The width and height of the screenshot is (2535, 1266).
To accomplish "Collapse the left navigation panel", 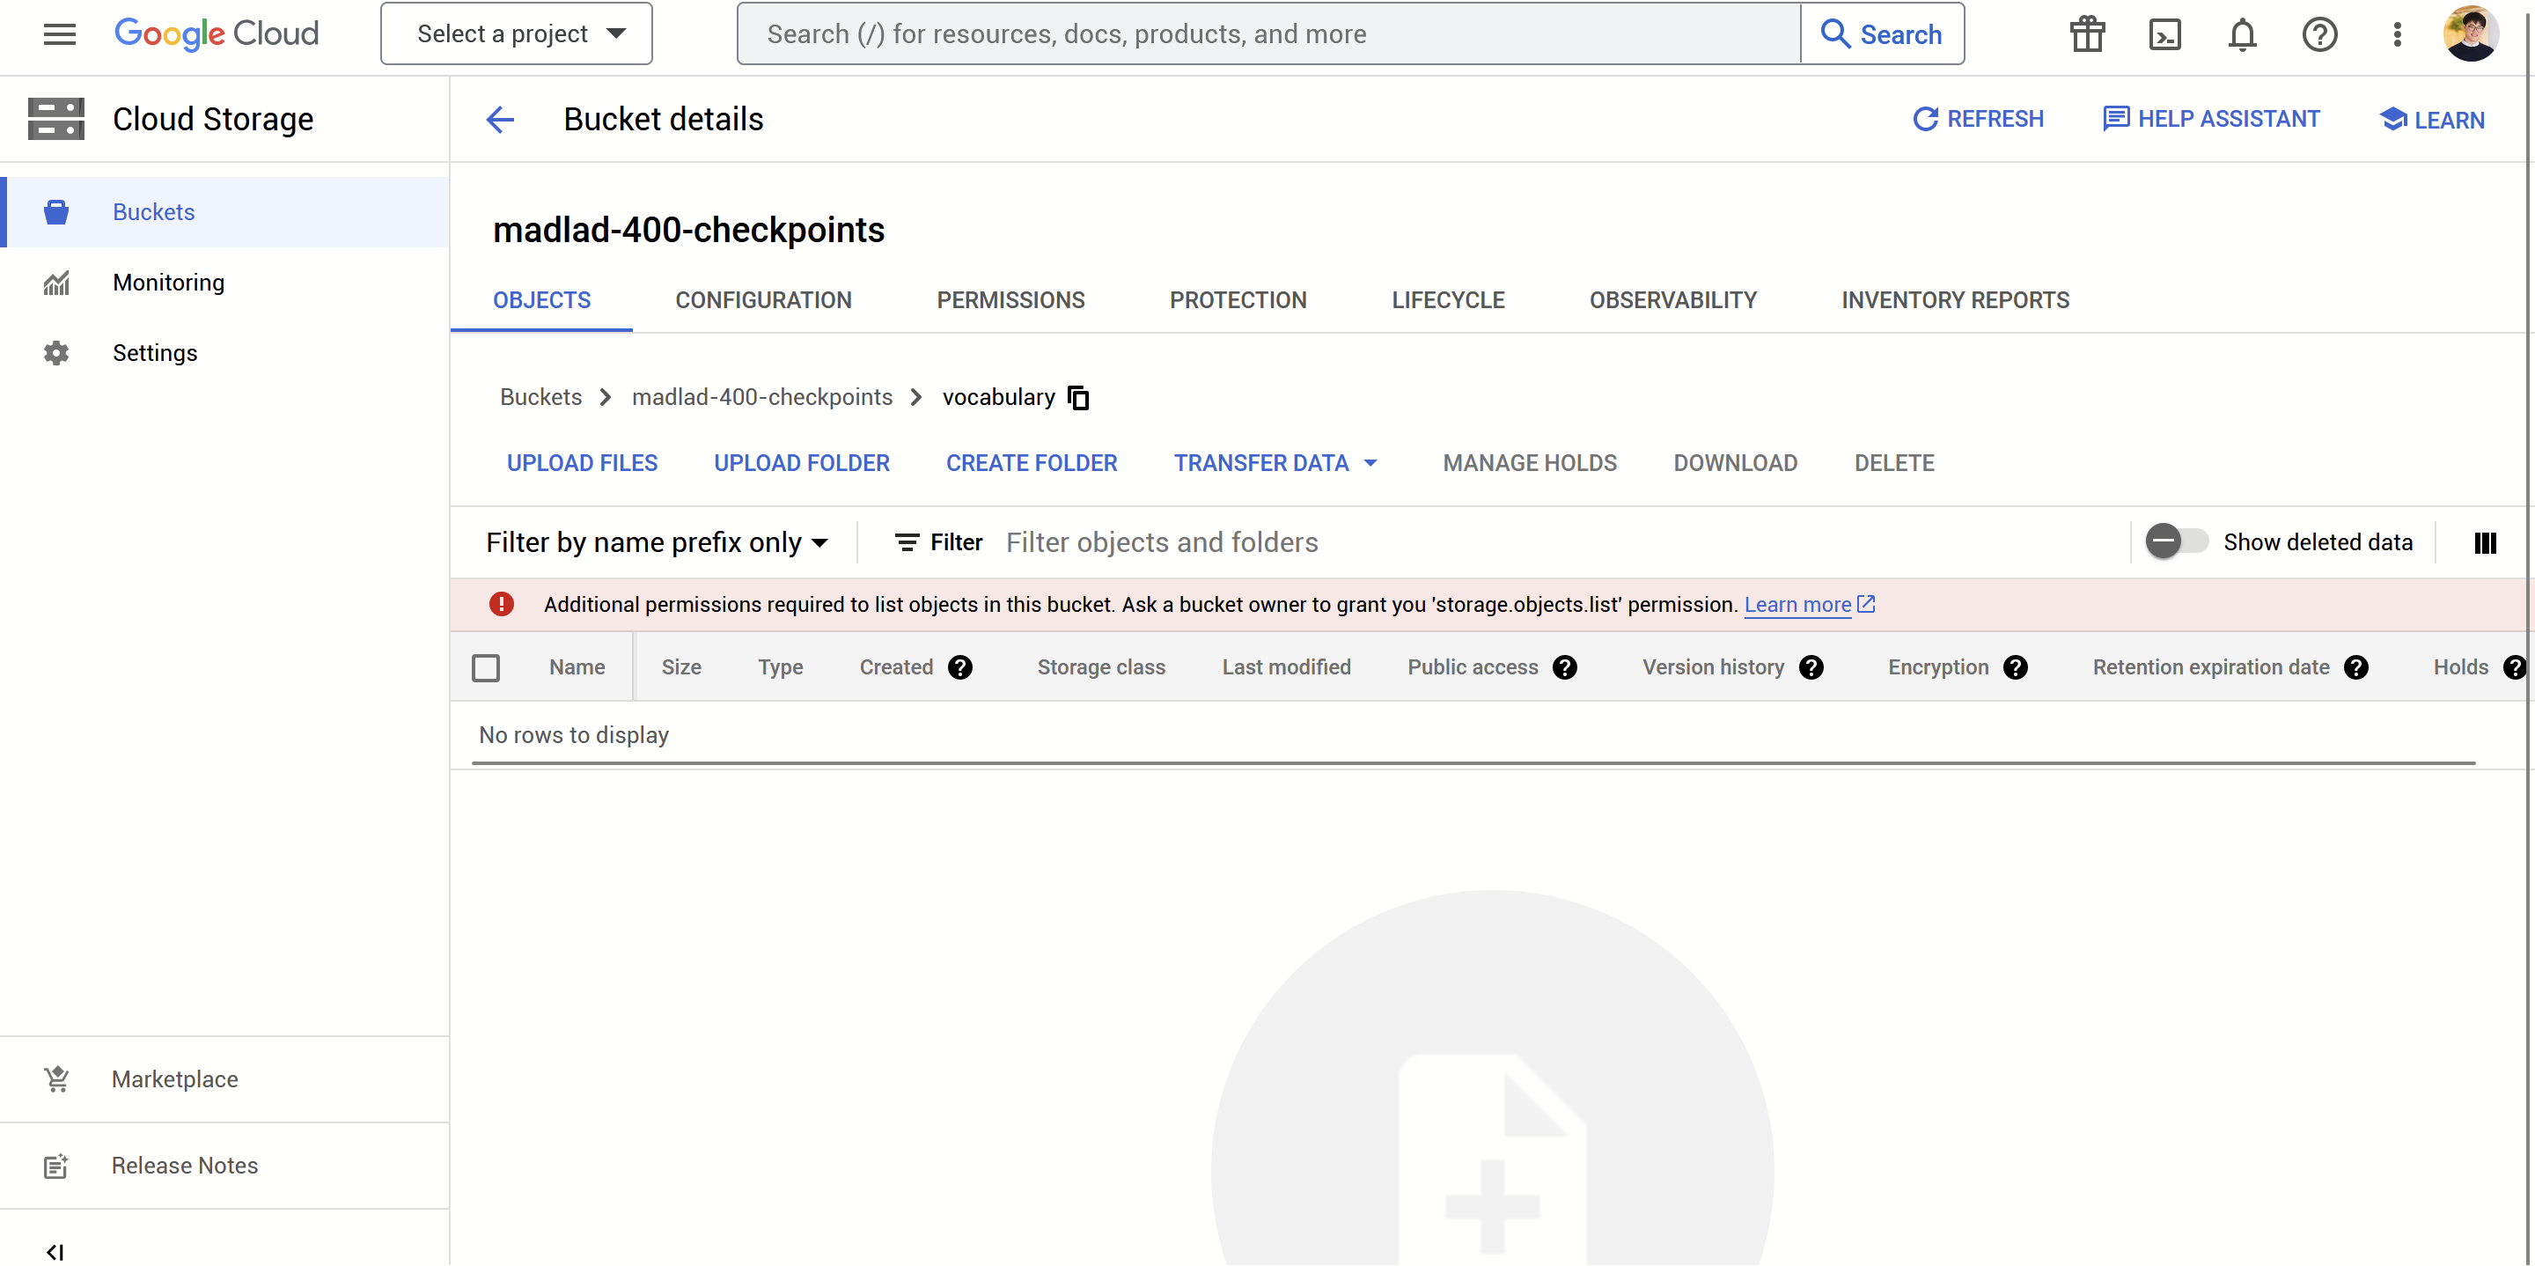I will click(56, 1250).
